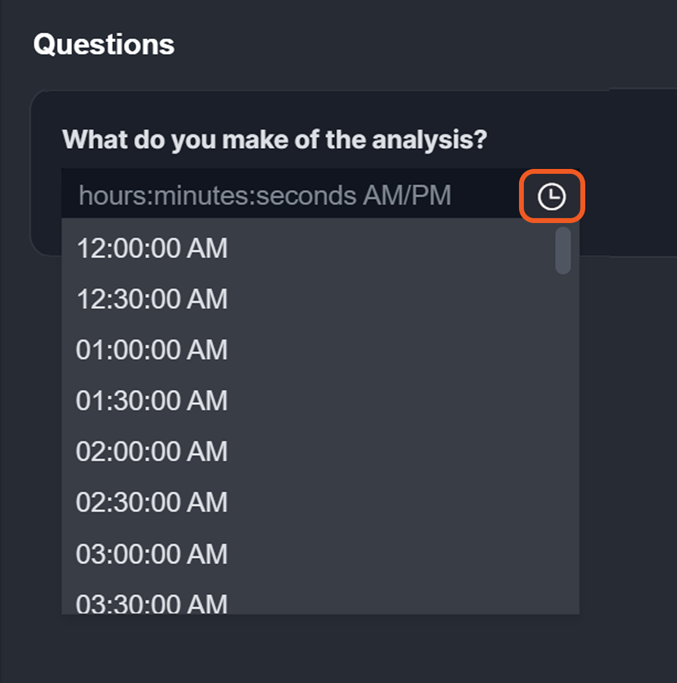Choose the 01:30:00 AM time option

pos(152,400)
